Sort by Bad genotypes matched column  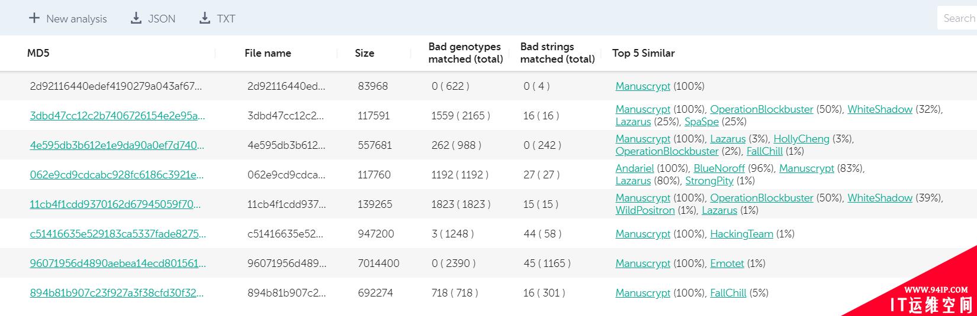click(466, 53)
